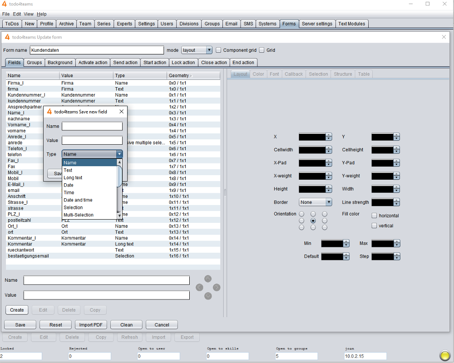The image size is (454, 363).
Task: Close the Save new field dialog
Action: point(121,112)
